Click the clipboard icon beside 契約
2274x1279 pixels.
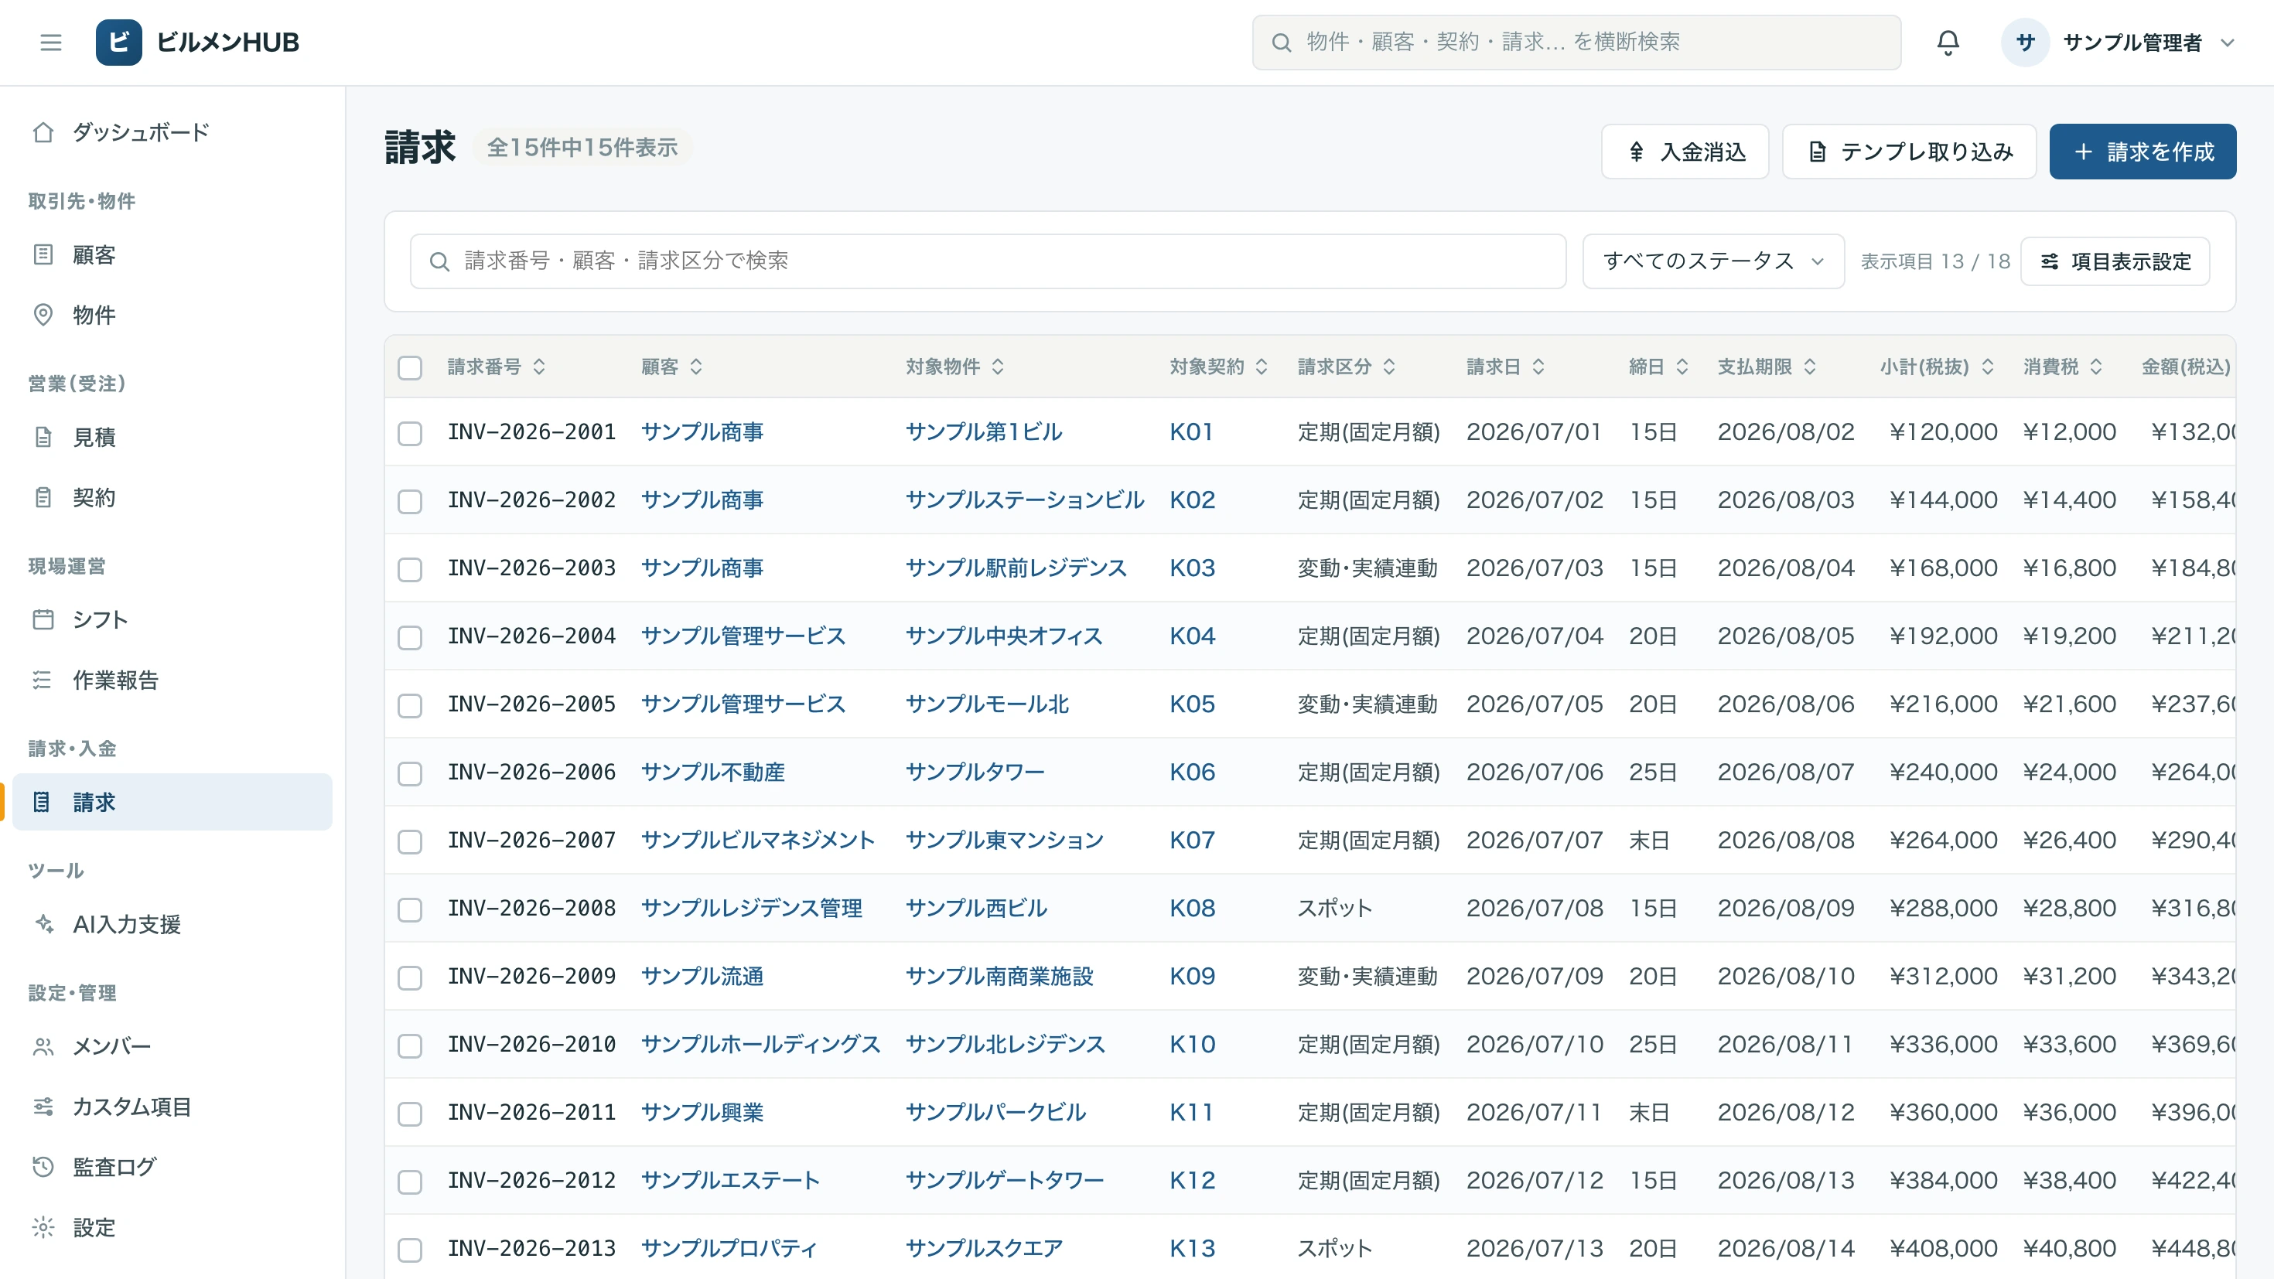43,498
